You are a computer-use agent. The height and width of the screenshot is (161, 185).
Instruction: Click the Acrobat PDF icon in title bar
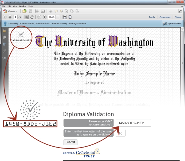coord(3,2)
